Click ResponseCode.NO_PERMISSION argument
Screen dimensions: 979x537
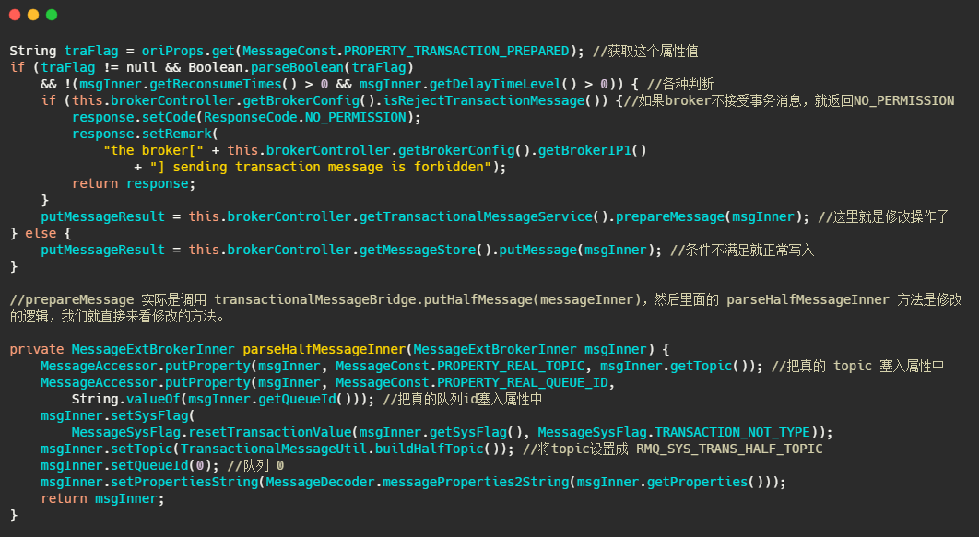click(x=305, y=117)
